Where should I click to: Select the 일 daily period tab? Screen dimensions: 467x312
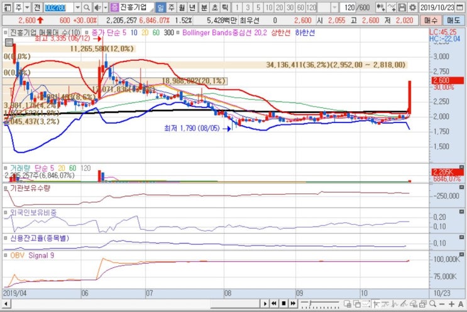pos(160,7)
